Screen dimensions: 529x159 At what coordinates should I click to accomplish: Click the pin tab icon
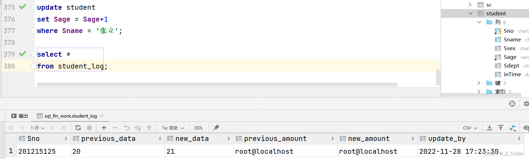[x=216, y=128]
